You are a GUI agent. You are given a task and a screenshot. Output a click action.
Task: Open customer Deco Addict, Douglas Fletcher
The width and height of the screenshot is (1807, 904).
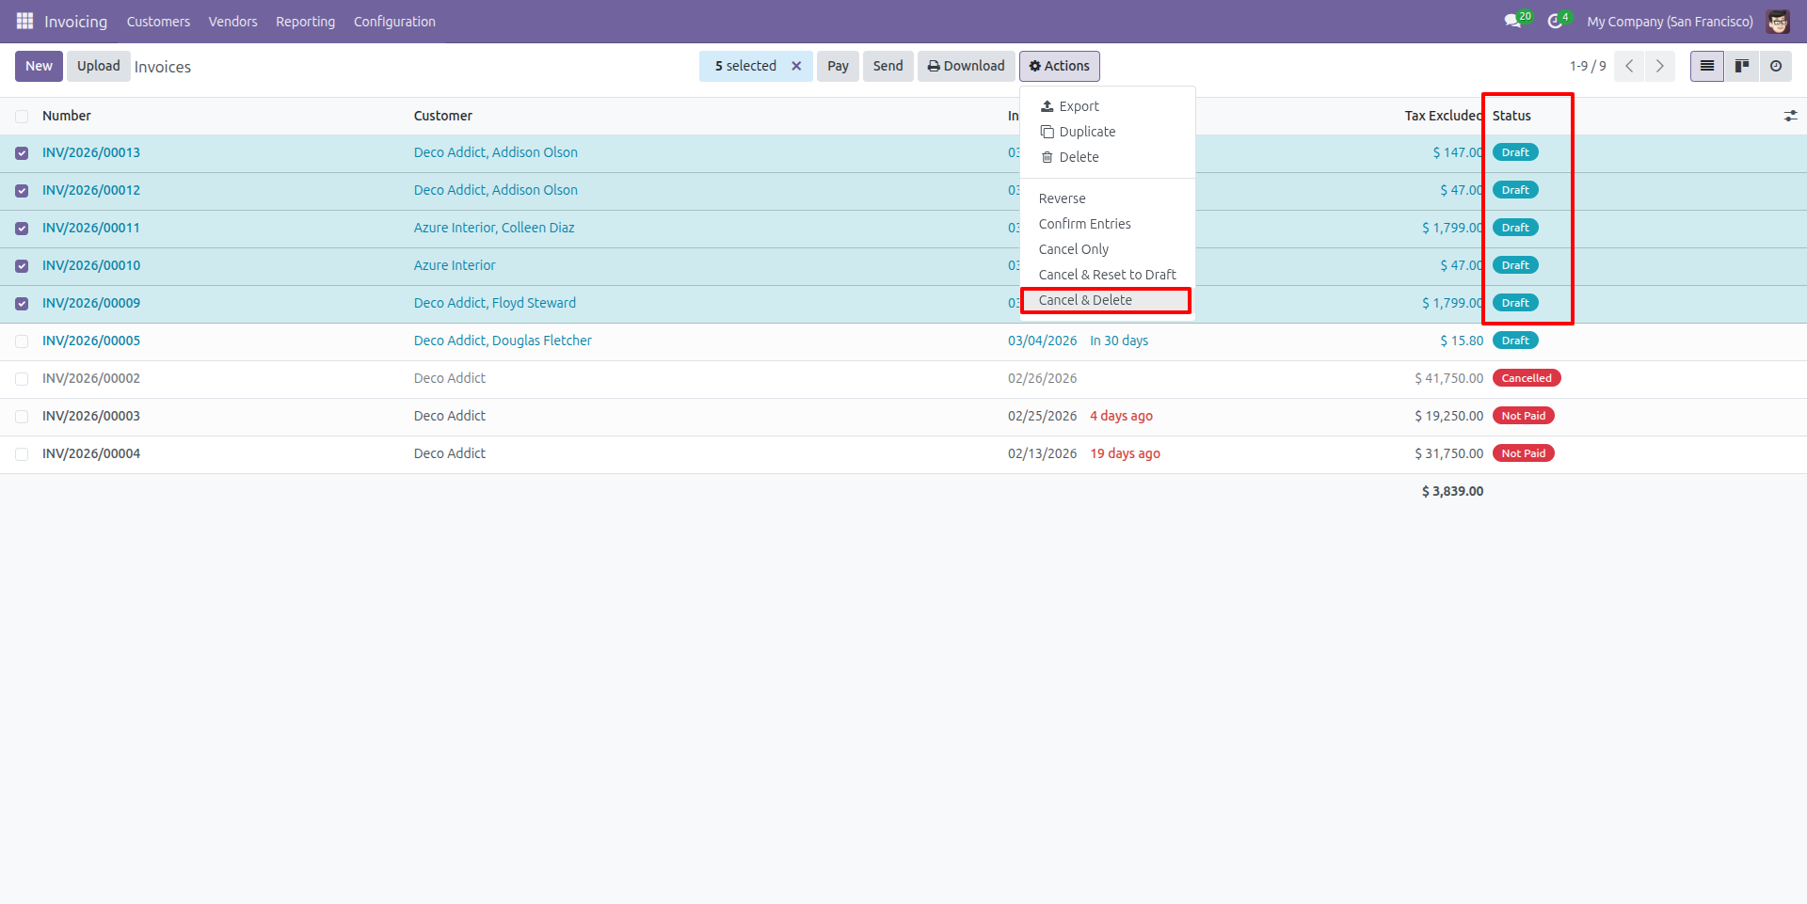pyautogui.click(x=503, y=341)
